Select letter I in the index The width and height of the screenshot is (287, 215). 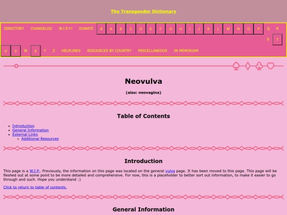(x=190, y=29)
